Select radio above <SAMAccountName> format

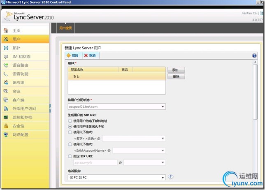70,144
